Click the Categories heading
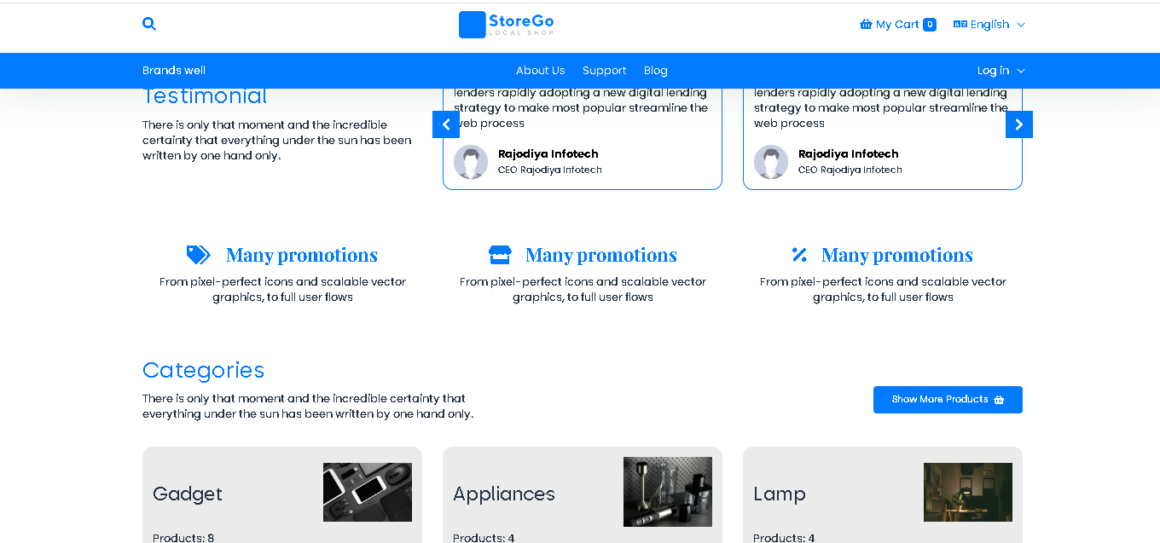Viewport: 1160px width, 543px height. tap(203, 370)
